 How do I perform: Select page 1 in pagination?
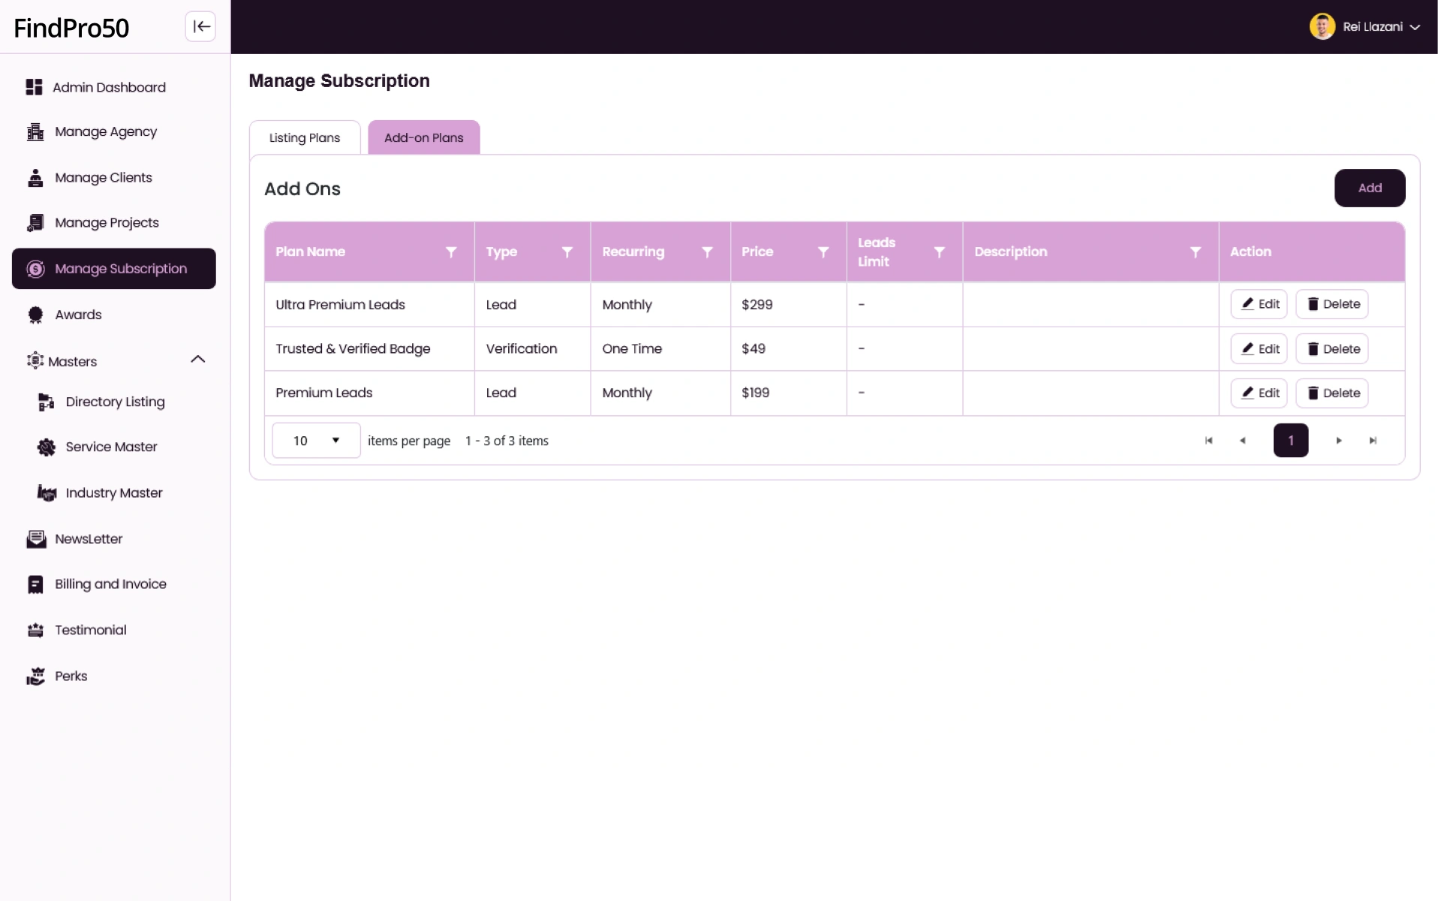click(1290, 441)
